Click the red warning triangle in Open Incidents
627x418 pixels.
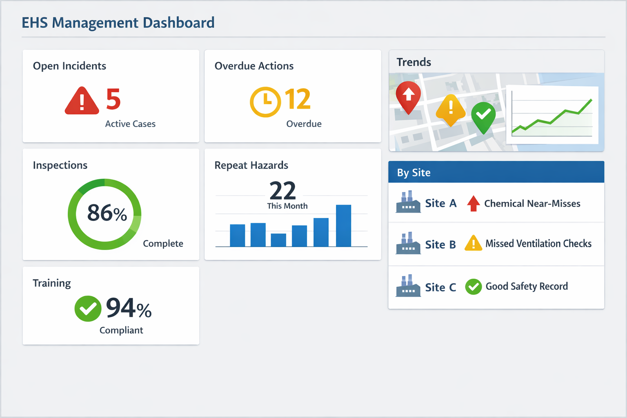click(x=82, y=100)
